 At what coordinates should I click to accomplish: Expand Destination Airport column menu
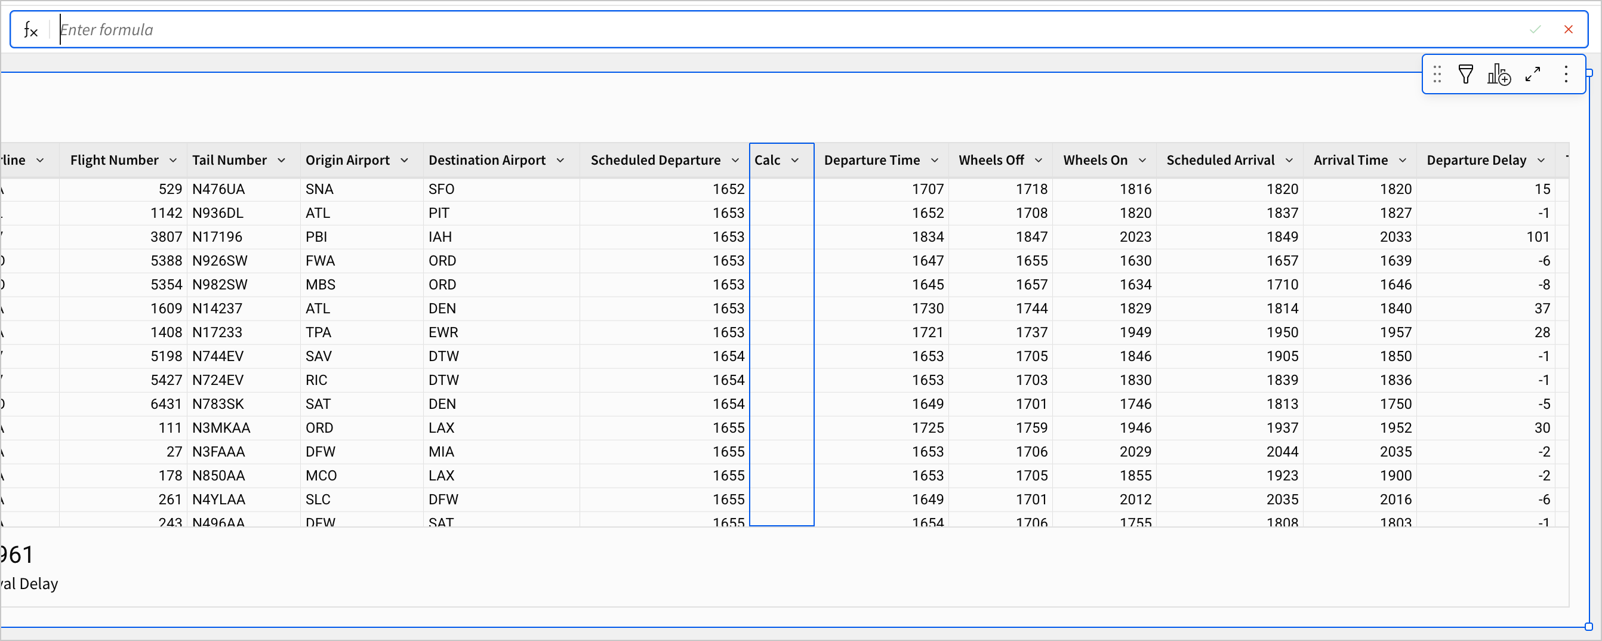[560, 161]
